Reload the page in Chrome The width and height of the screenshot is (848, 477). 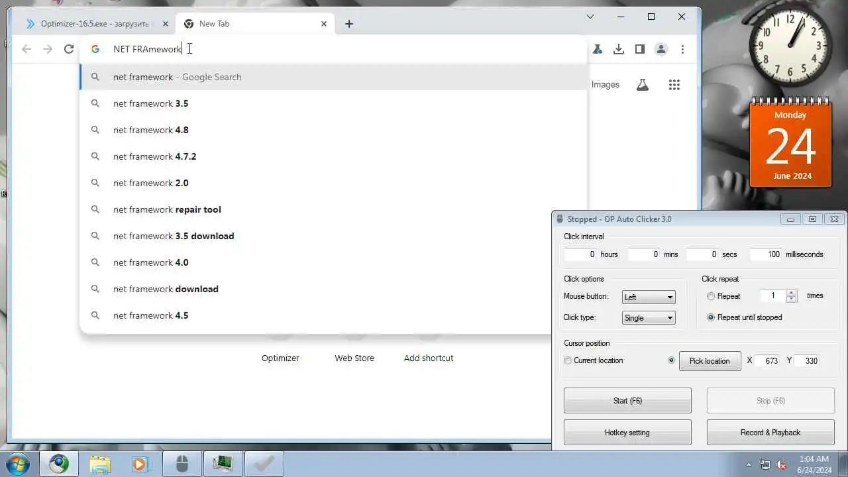coord(69,49)
